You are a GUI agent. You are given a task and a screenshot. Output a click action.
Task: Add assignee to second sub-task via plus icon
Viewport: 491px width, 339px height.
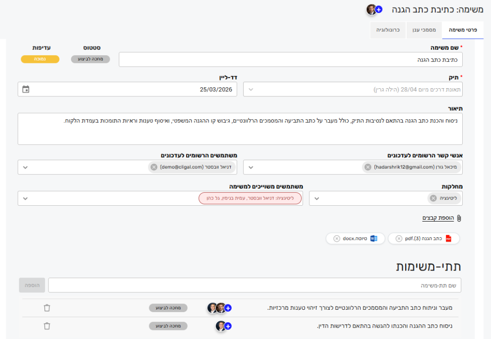(228, 326)
